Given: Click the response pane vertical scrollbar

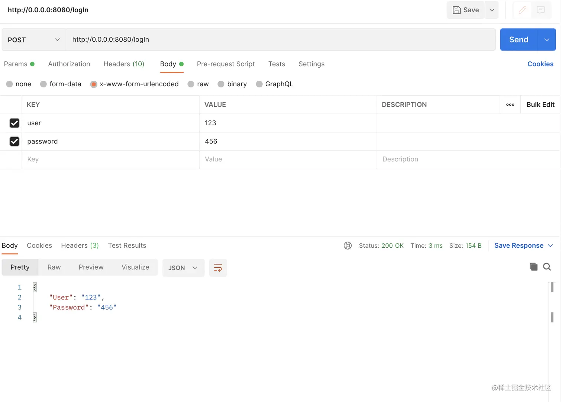Looking at the screenshot, I should point(552,302).
